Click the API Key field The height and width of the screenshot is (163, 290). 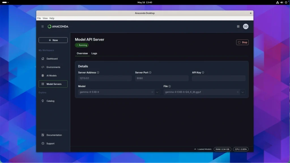tap(219, 78)
